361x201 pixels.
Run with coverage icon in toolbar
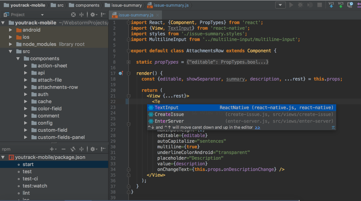(x=310, y=5)
